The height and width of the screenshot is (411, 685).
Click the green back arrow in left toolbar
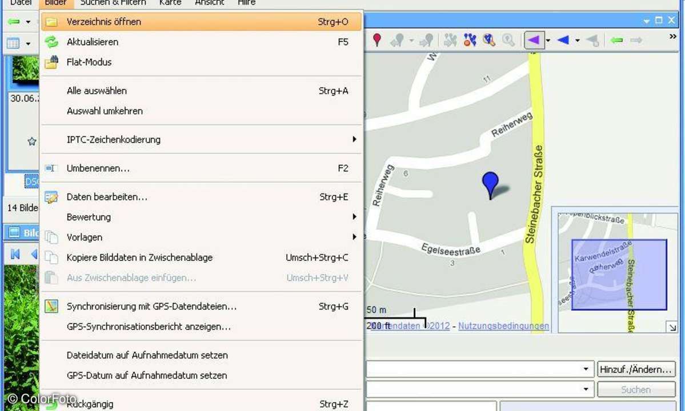click(x=14, y=21)
